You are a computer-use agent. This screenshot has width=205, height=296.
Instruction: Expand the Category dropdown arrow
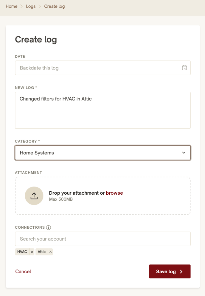tap(184, 153)
